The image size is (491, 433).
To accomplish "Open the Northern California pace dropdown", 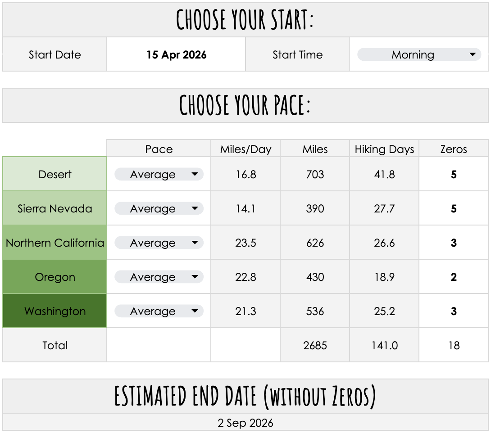I will click(159, 243).
